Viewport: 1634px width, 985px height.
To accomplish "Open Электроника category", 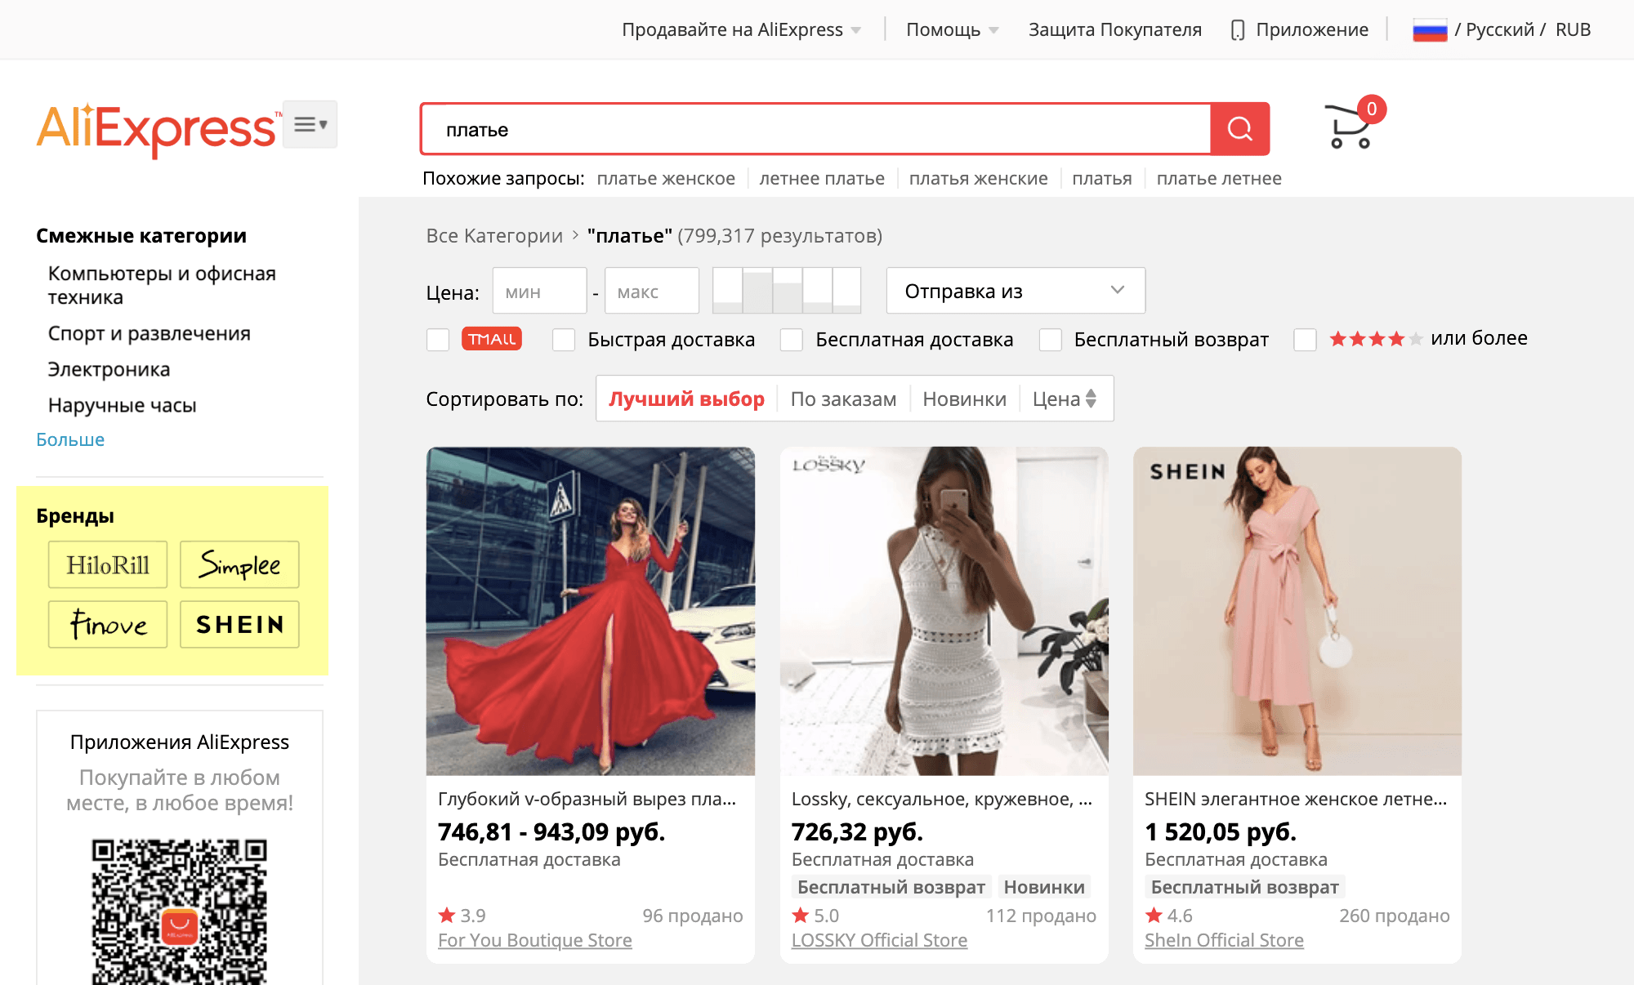I will point(109,369).
